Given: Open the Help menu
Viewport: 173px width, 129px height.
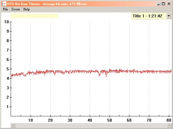Looking at the screenshot, I should pyautogui.click(x=26, y=9).
